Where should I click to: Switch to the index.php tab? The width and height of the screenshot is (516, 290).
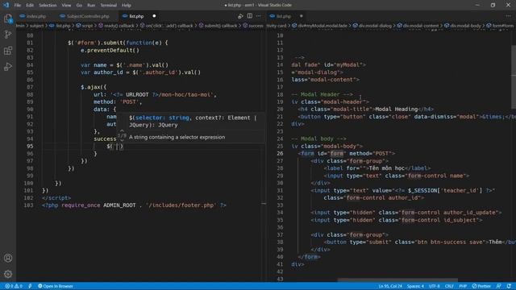[33, 16]
